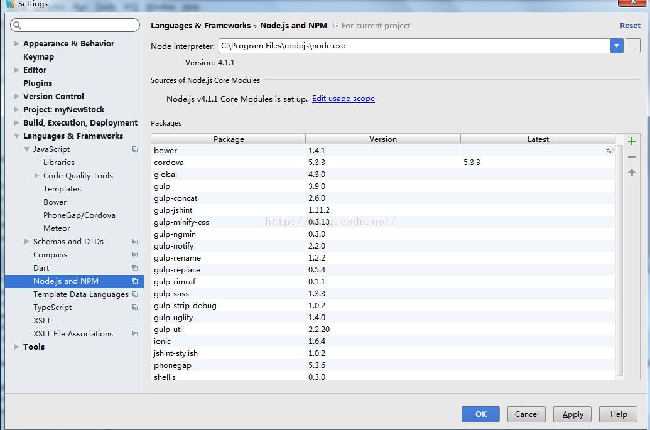Click project-level icon beside Dart
This screenshot has height=430, width=650.
pos(135,268)
